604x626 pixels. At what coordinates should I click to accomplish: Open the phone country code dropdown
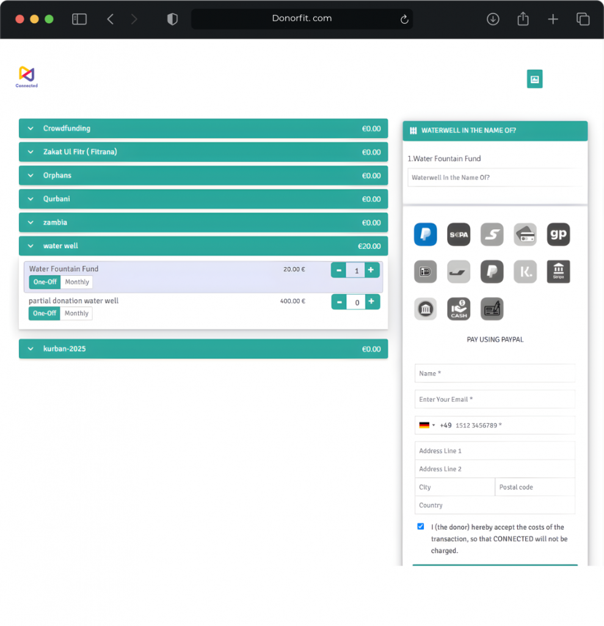tap(427, 425)
